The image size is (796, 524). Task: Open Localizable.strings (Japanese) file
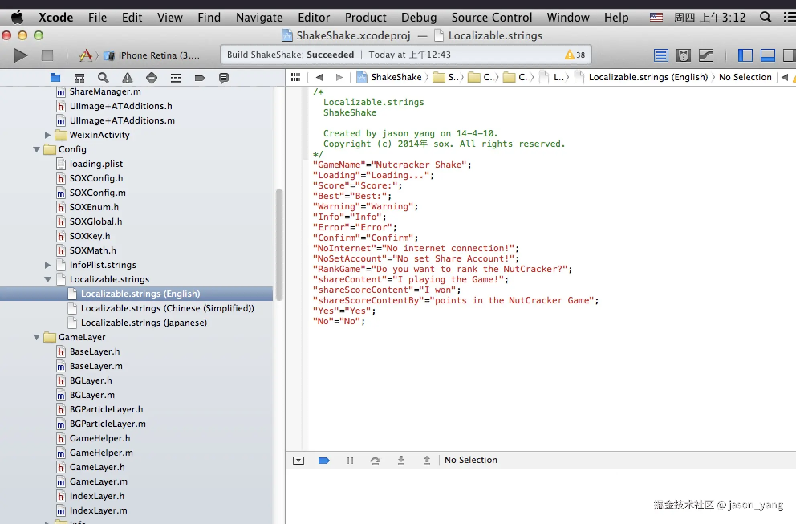tap(144, 323)
